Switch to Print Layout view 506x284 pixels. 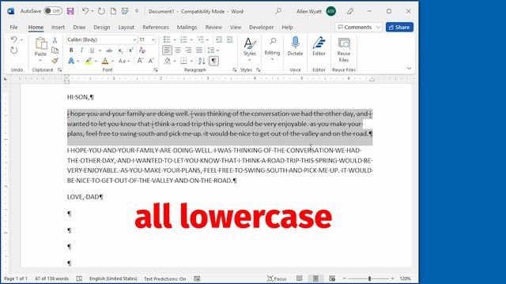tap(315, 278)
